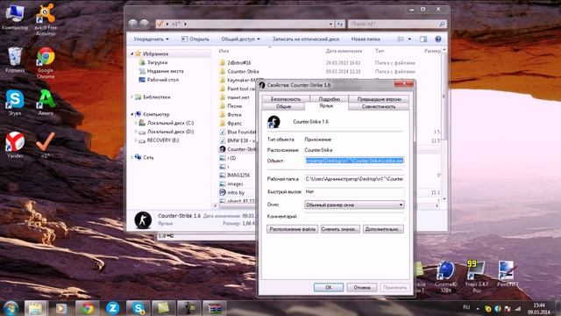Screen dimensions: 561x316
Task: Change Explorer view mode icon
Action: click(401, 39)
